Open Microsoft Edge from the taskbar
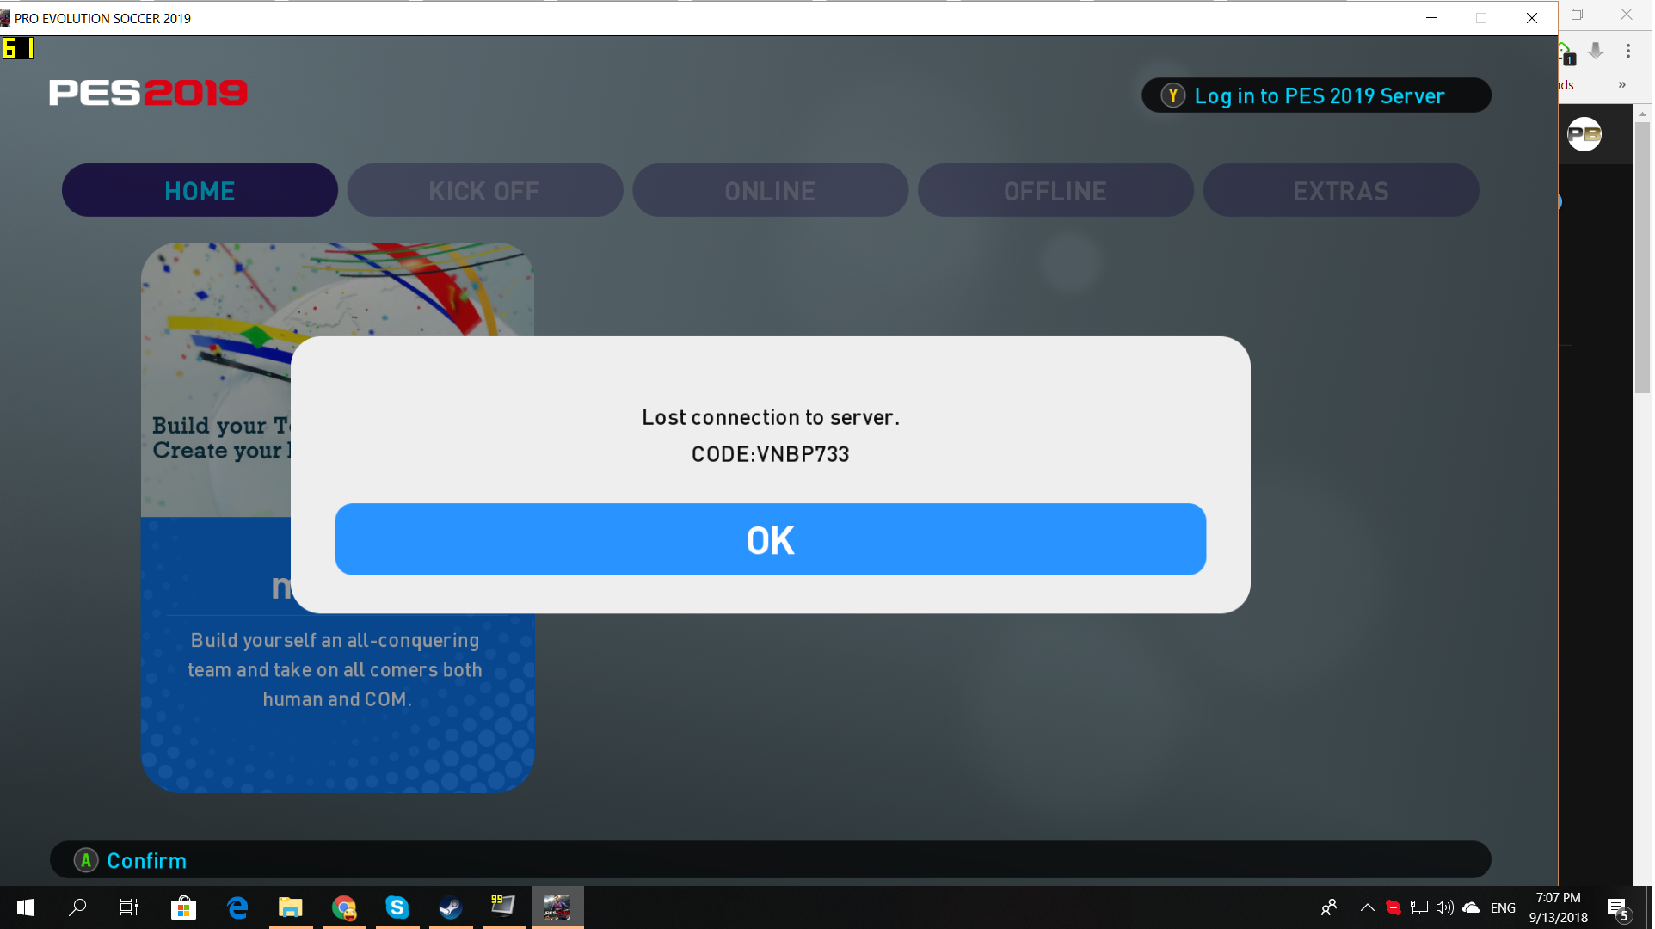This screenshot has height=929, width=1655. [x=237, y=907]
